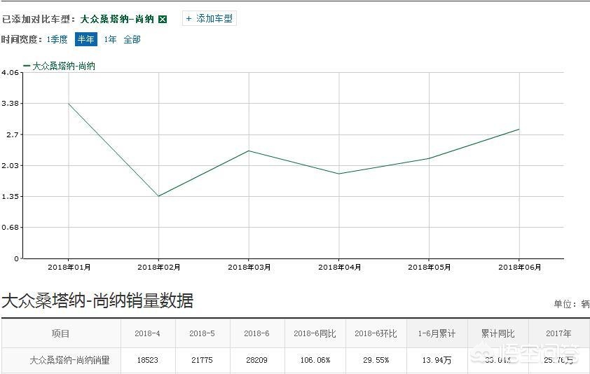
Task: Select the 1季度 time range
Action: (x=57, y=39)
